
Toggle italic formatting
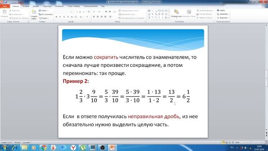pos(60,17)
